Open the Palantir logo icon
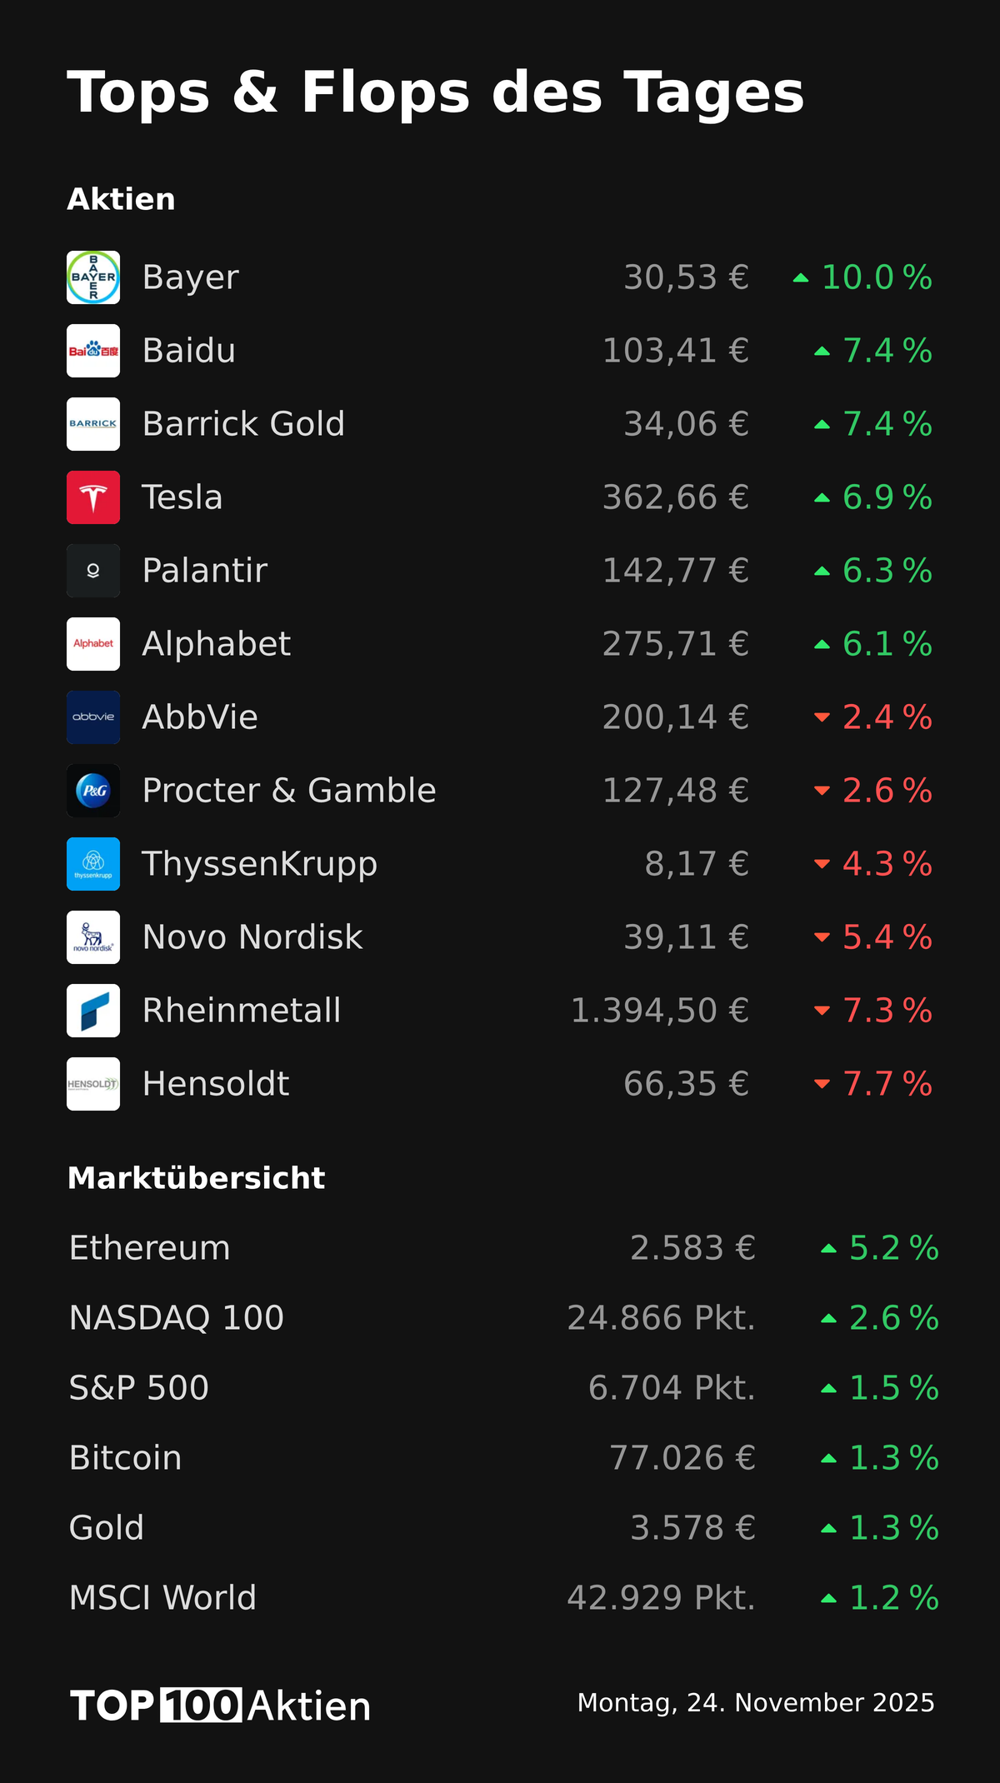Viewport: 1000px width, 1783px height. click(93, 571)
